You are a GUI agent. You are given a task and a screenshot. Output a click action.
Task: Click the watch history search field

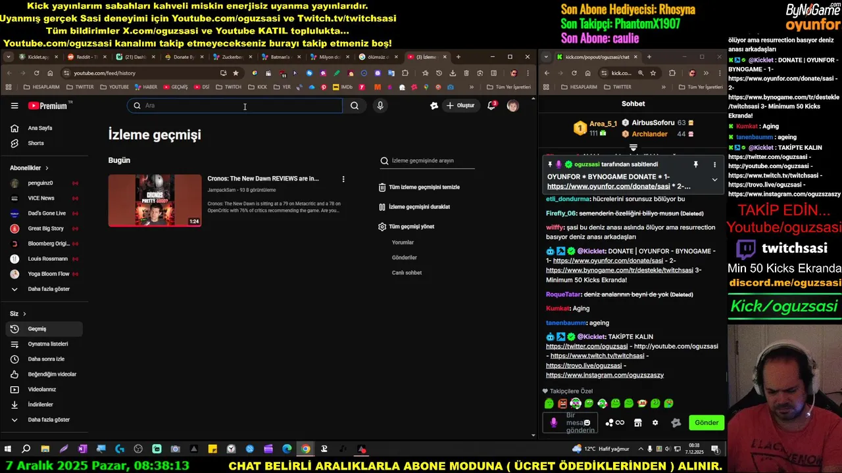[426, 161]
